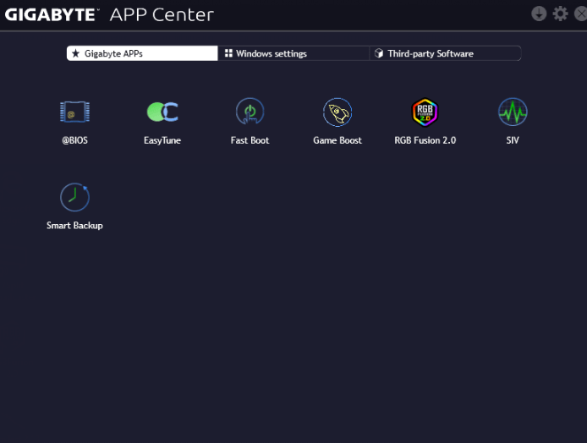Start Game Boost using the rocket icon
The width and height of the screenshot is (587, 443).
click(x=337, y=112)
